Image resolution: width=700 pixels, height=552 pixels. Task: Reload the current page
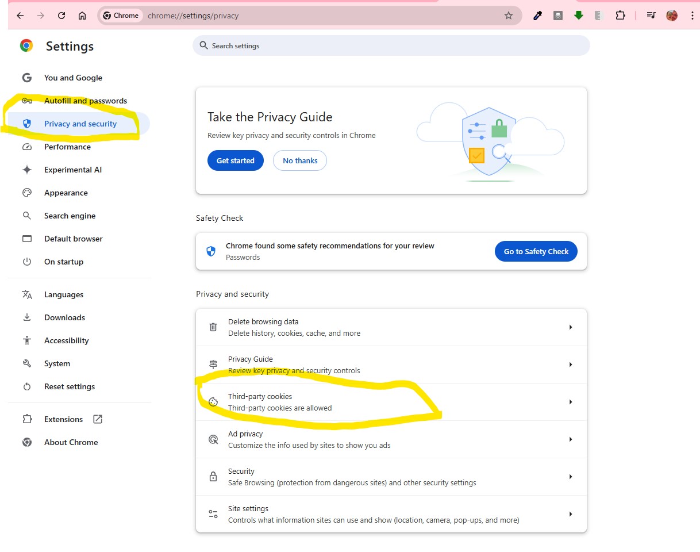[61, 16]
